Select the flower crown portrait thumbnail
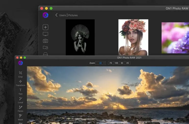The width and height of the screenshot is (189, 124). (x=133, y=37)
